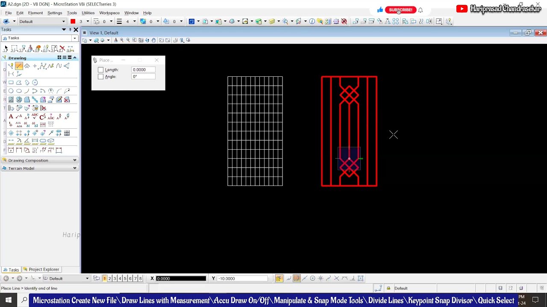Toggle view 2 button
547x307 pixels.
pos(109,278)
